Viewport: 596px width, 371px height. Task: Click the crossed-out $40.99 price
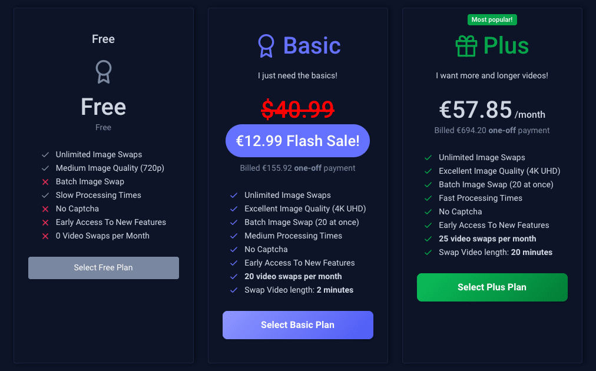click(297, 109)
